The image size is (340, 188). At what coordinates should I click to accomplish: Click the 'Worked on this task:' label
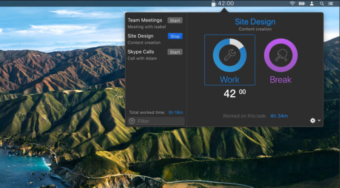point(245,116)
